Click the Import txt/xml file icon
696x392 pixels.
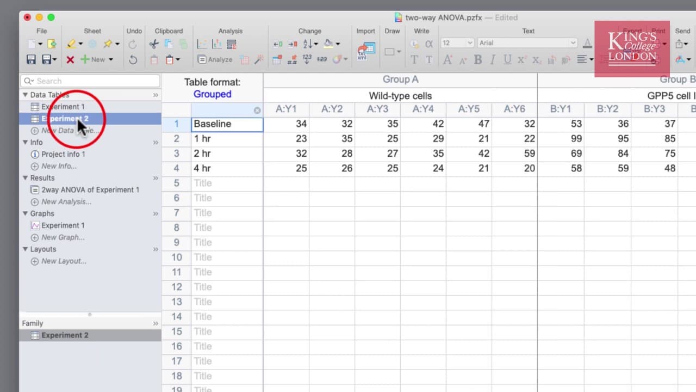click(x=365, y=51)
